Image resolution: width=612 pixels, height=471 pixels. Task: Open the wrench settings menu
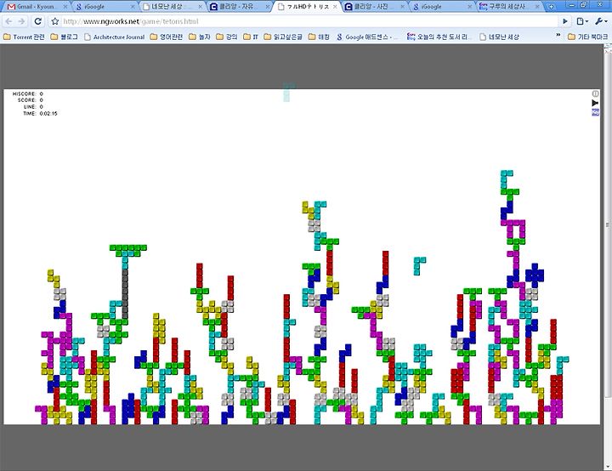(x=600, y=21)
